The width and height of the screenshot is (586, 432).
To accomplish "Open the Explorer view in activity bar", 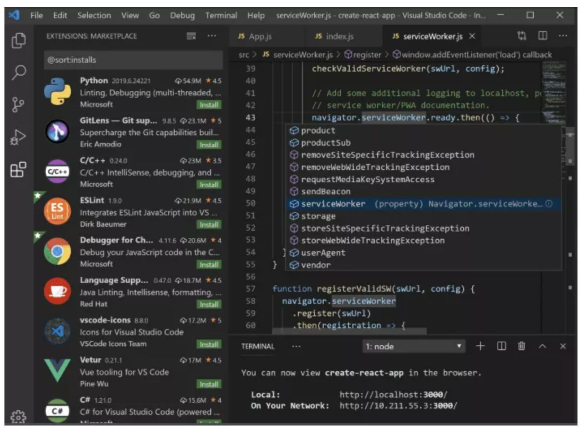I will [18, 40].
